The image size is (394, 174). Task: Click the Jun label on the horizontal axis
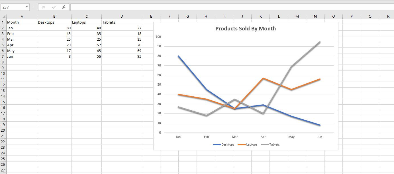[x=319, y=137]
